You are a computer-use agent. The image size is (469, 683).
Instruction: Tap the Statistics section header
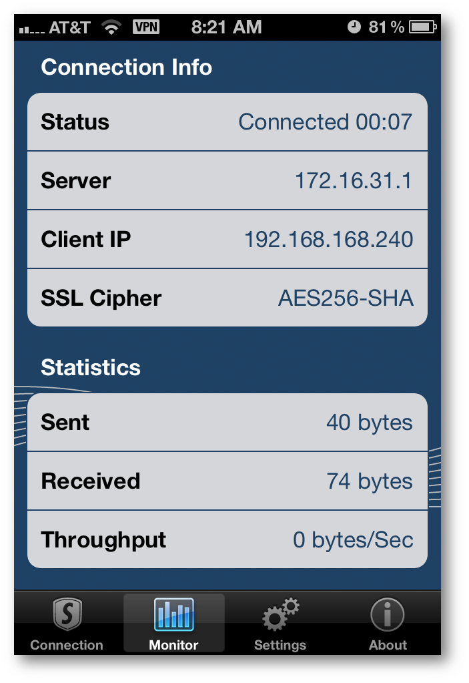point(91,368)
